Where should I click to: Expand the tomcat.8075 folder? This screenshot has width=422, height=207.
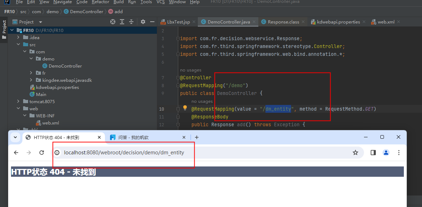[18, 101]
